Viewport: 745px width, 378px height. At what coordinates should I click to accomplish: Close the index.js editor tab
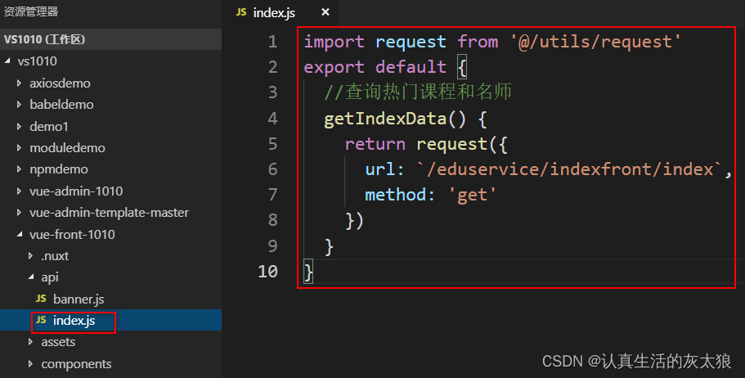pyautogui.click(x=325, y=12)
